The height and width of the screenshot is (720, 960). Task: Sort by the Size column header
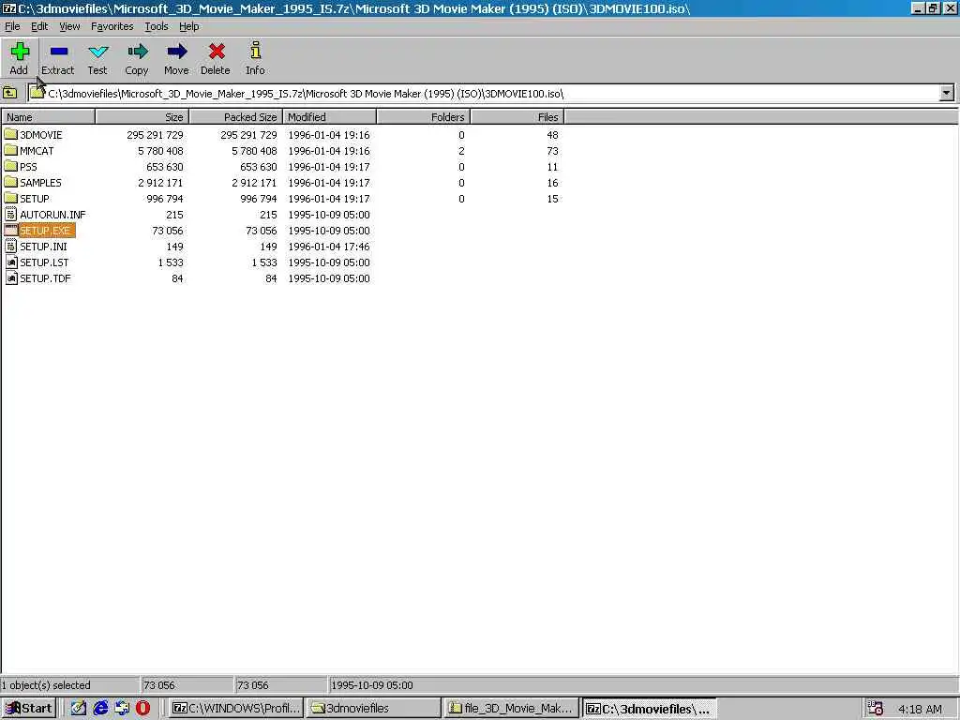(x=142, y=116)
